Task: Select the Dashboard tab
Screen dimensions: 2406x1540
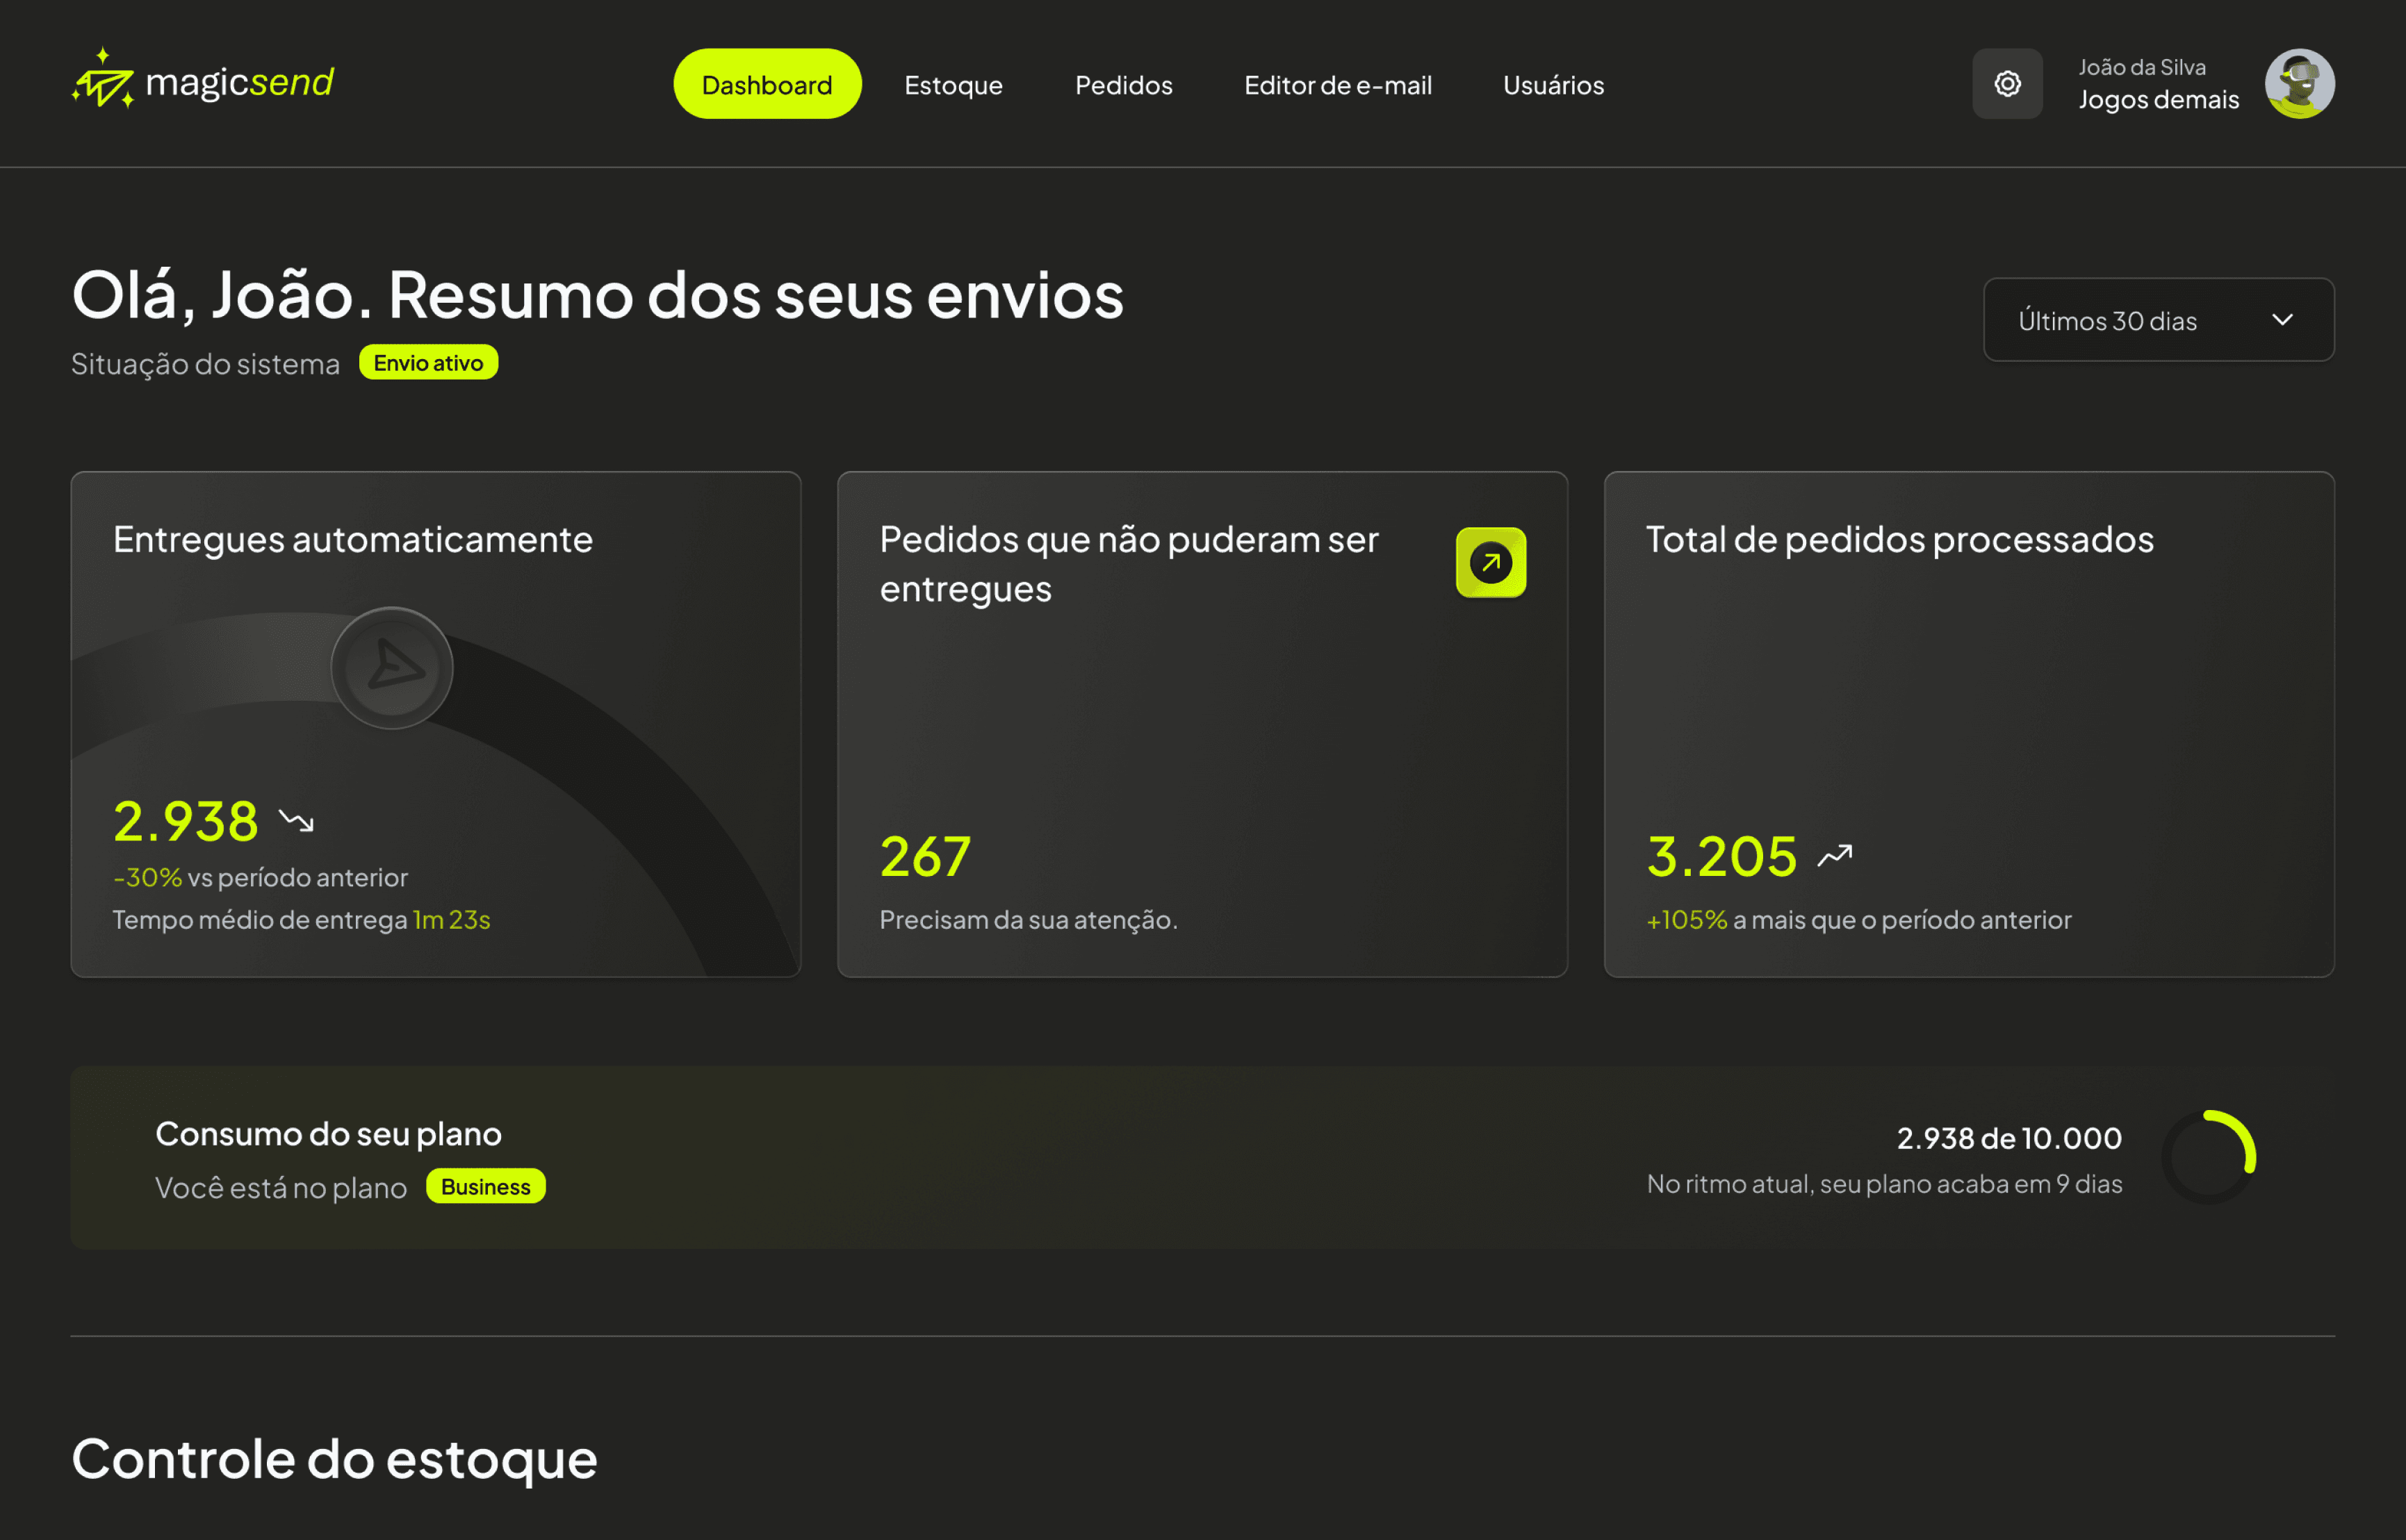Action: (x=767, y=85)
